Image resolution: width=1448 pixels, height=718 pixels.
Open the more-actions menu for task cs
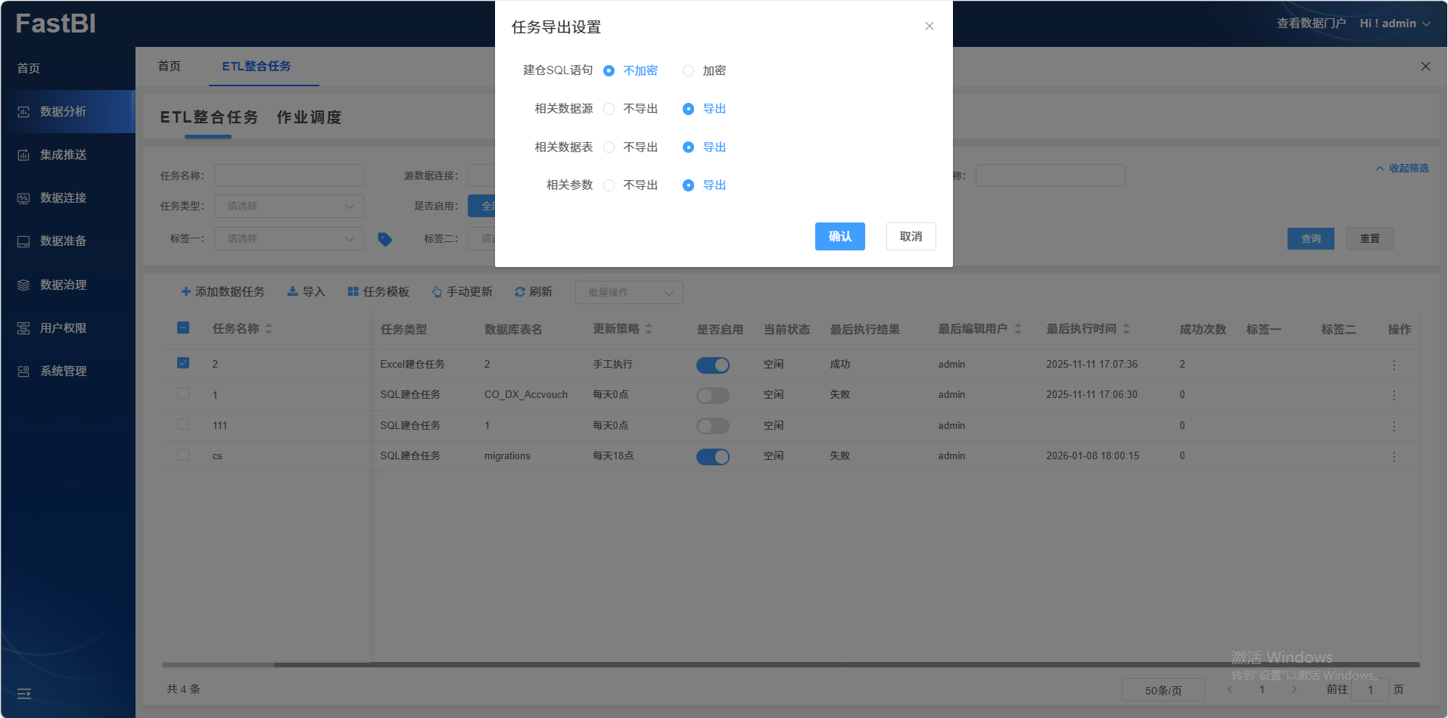point(1394,456)
